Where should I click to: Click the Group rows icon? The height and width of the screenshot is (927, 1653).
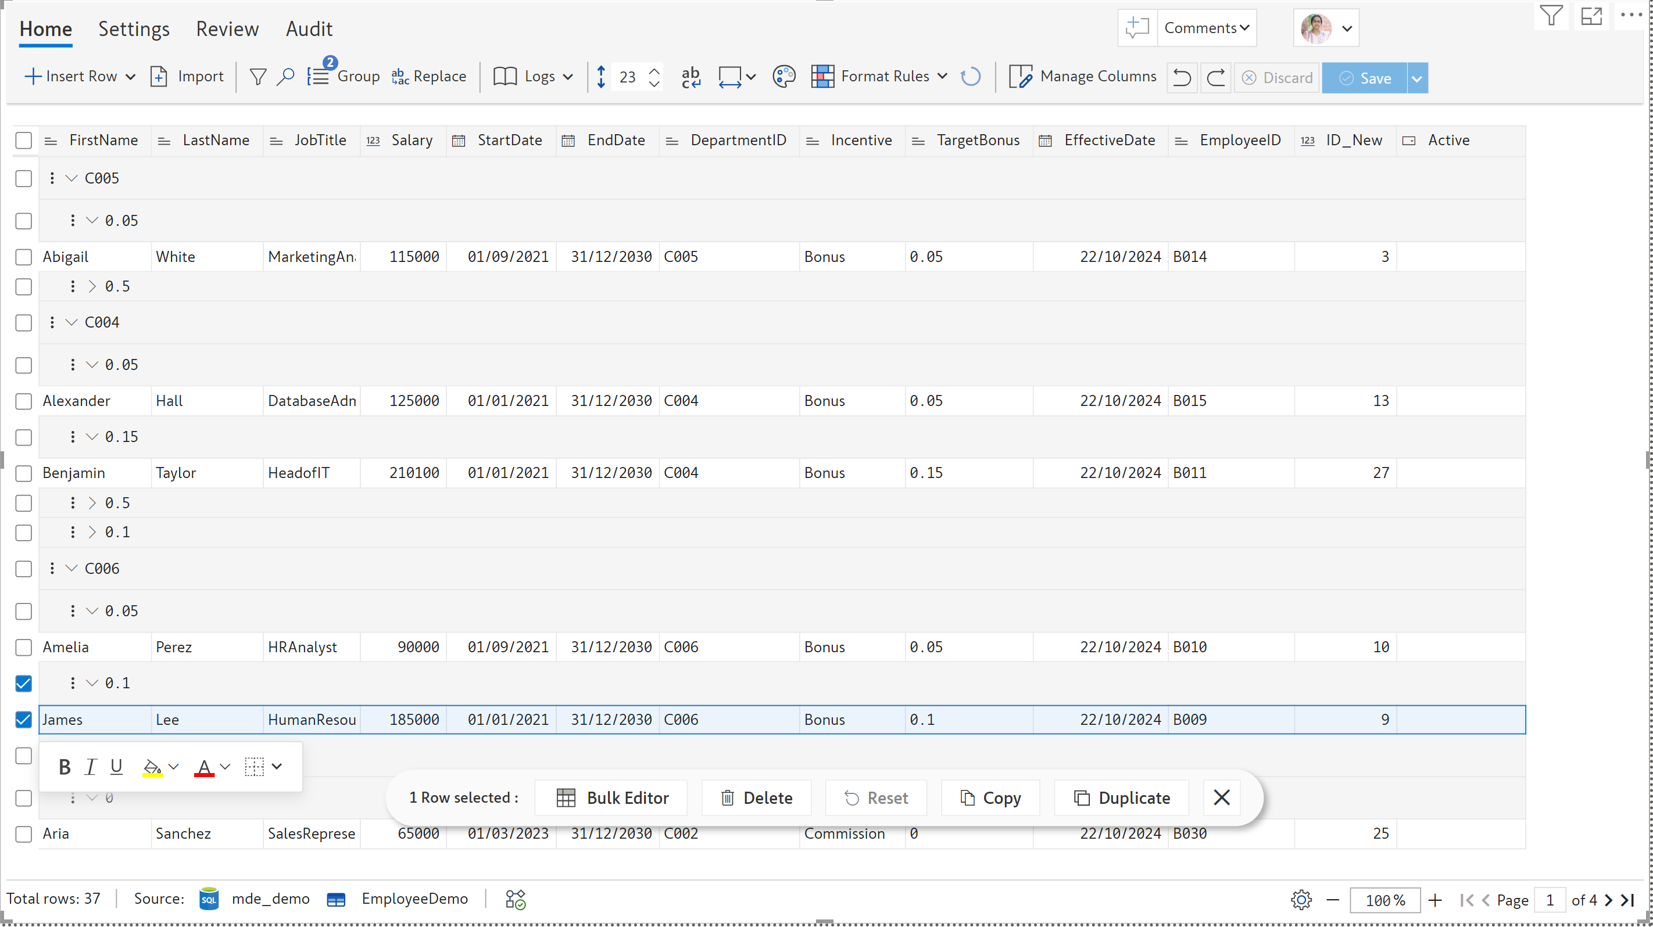319,77
